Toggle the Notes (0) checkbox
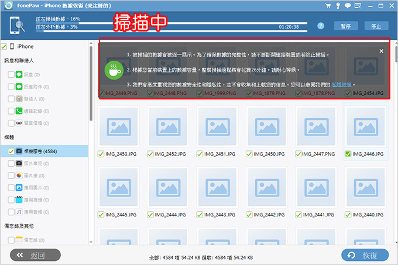Viewport: 398px width, 265px height. click(11, 240)
